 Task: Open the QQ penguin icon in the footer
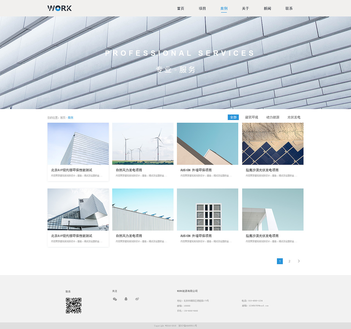pyautogui.click(x=126, y=299)
